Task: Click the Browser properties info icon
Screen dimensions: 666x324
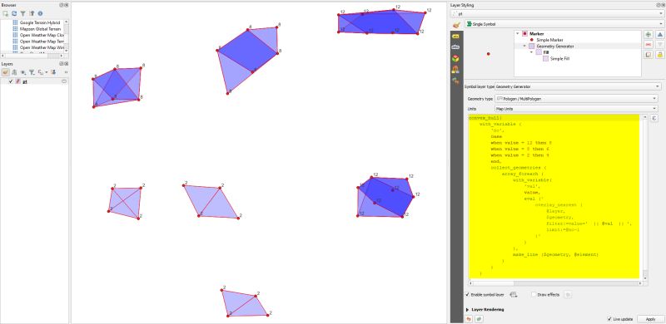Action: pyautogui.click(x=40, y=13)
